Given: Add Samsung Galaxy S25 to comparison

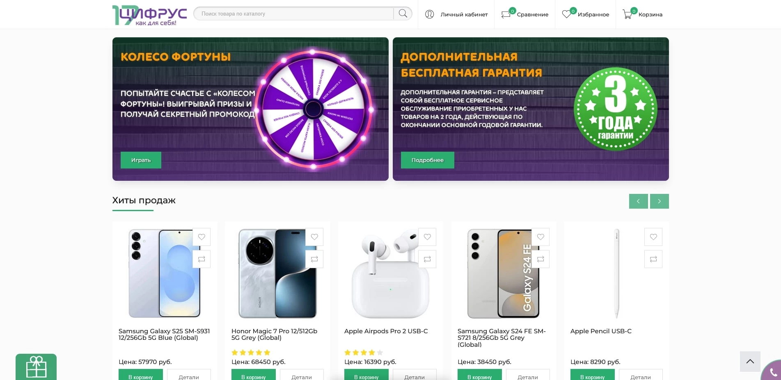Looking at the screenshot, I should point(202,259).
